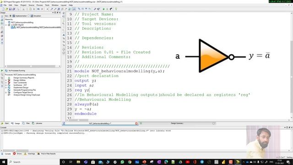Open Windows Start menu

tap(4, 162)
